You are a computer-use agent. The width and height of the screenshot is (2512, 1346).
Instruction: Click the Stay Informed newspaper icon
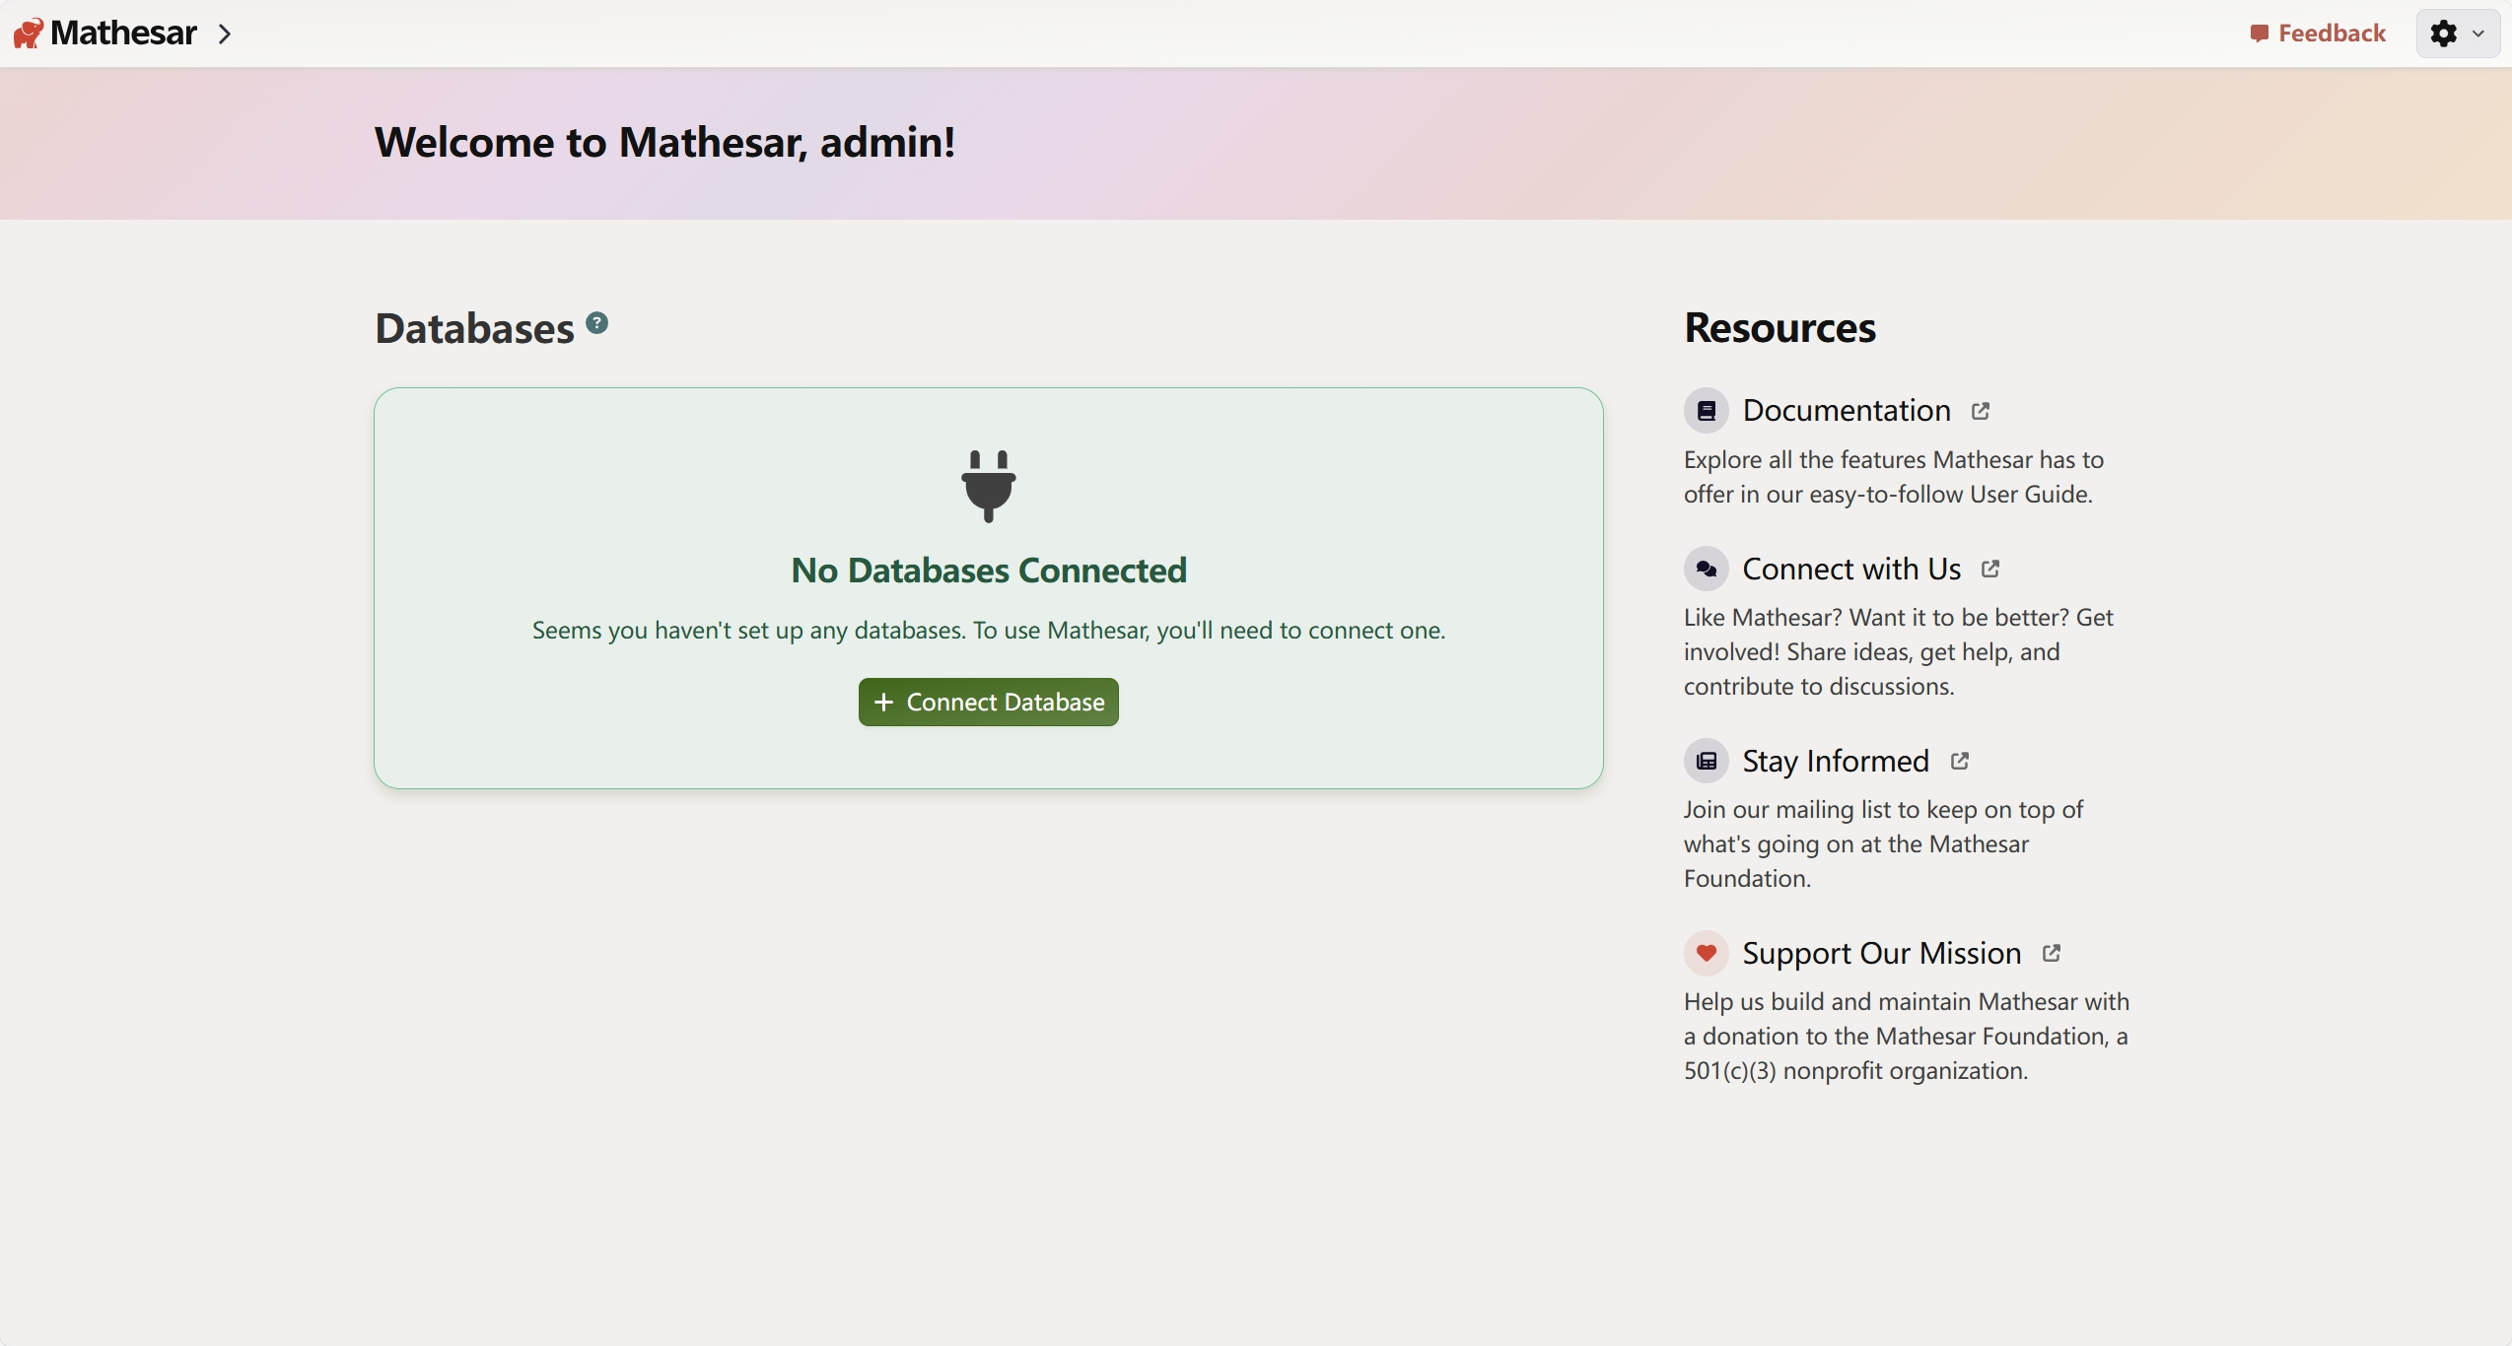tap(1706, 762)
